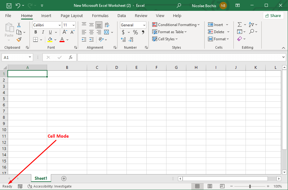Click the Merge & Center icon
The height and width of the screenshot is (190, 288).
tap(107, 32)
